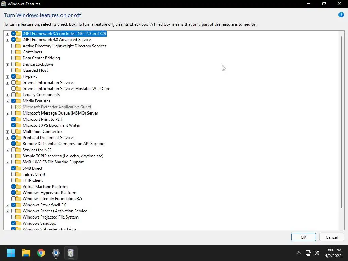348x261 pixels.
Task: Open the help question mark icon
Action: point(341,15)
